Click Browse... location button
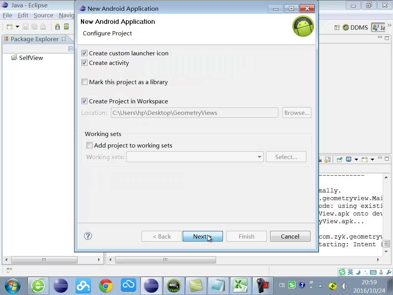Image resolution: width=393 pixels, height=295 pixels. [x=297, y=113]
